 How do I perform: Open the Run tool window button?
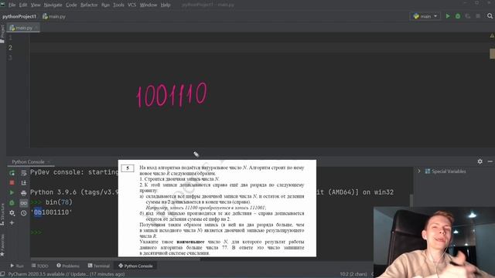click(x=17, y=266)
